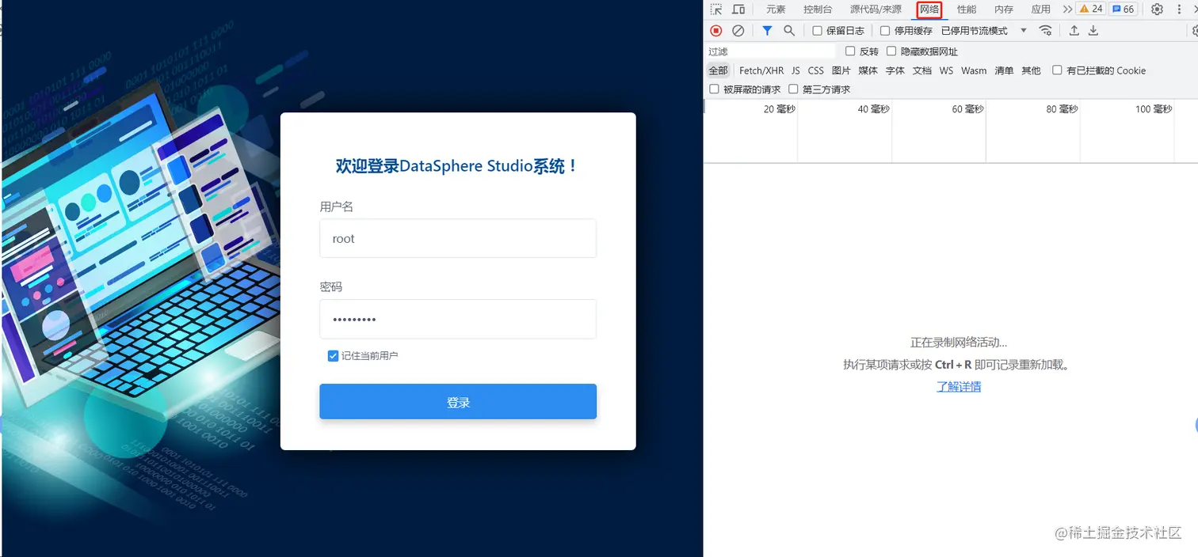Click the 密码 password input field
The height and width of the screenshot is (557, 1198).
click(458, 319)
